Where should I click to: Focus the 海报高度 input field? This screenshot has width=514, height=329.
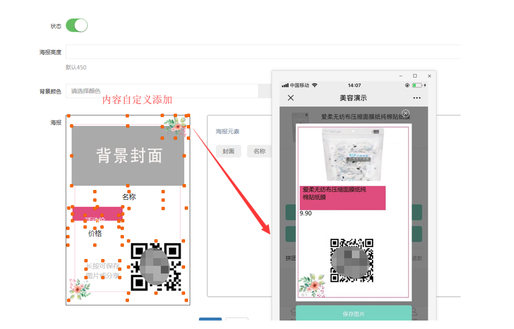tap(263, 52)
